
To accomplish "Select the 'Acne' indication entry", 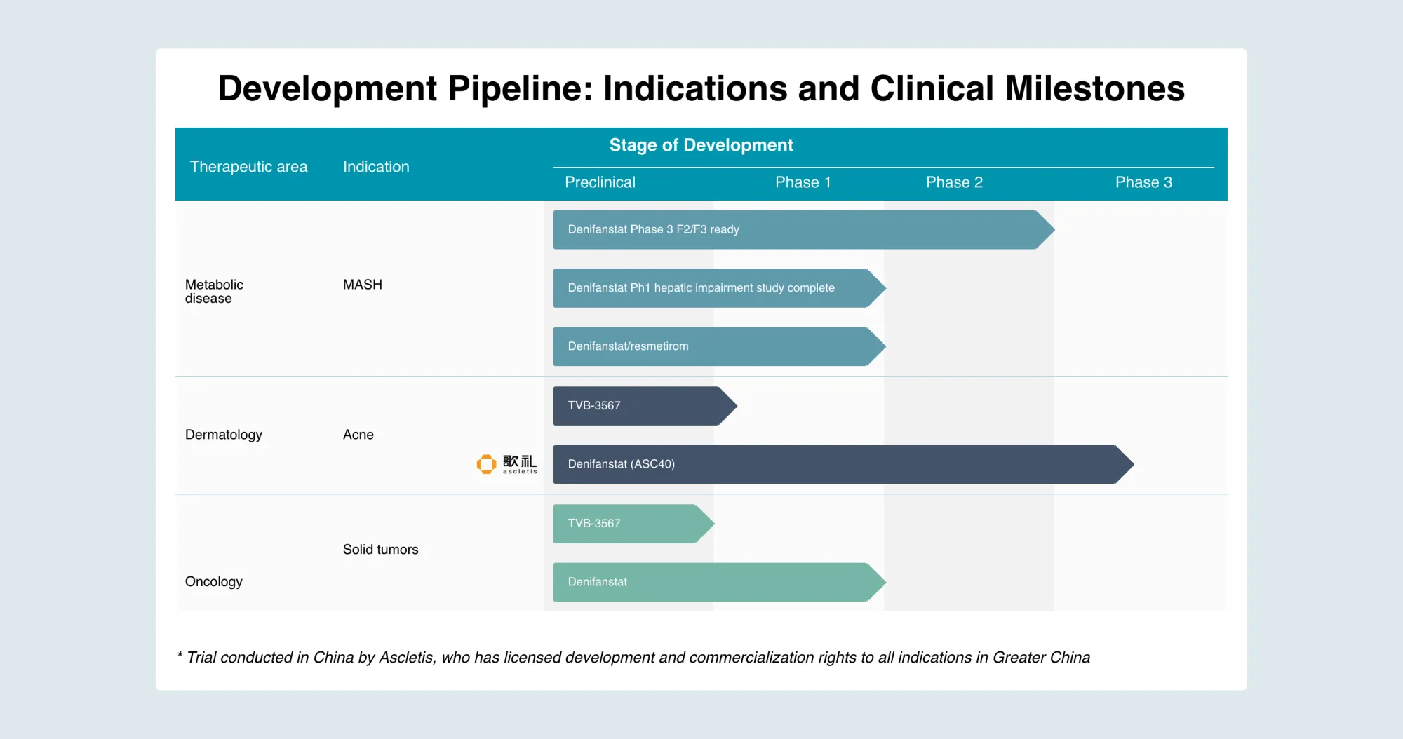I will 358,435.
